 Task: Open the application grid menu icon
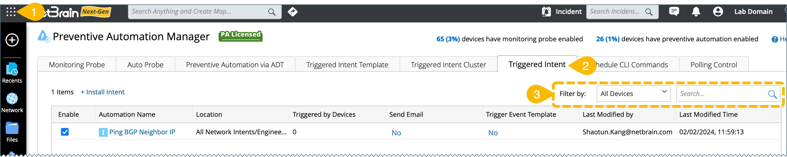coord(11,12)
